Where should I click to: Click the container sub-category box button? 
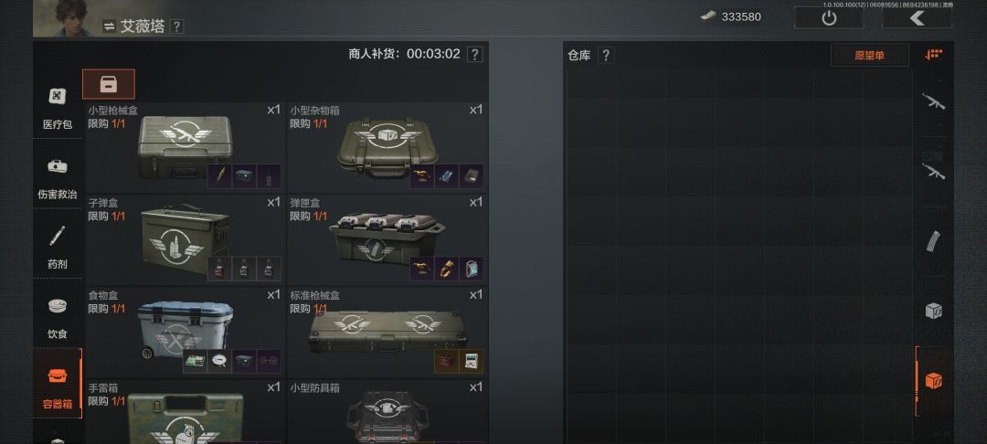(108, 84)
